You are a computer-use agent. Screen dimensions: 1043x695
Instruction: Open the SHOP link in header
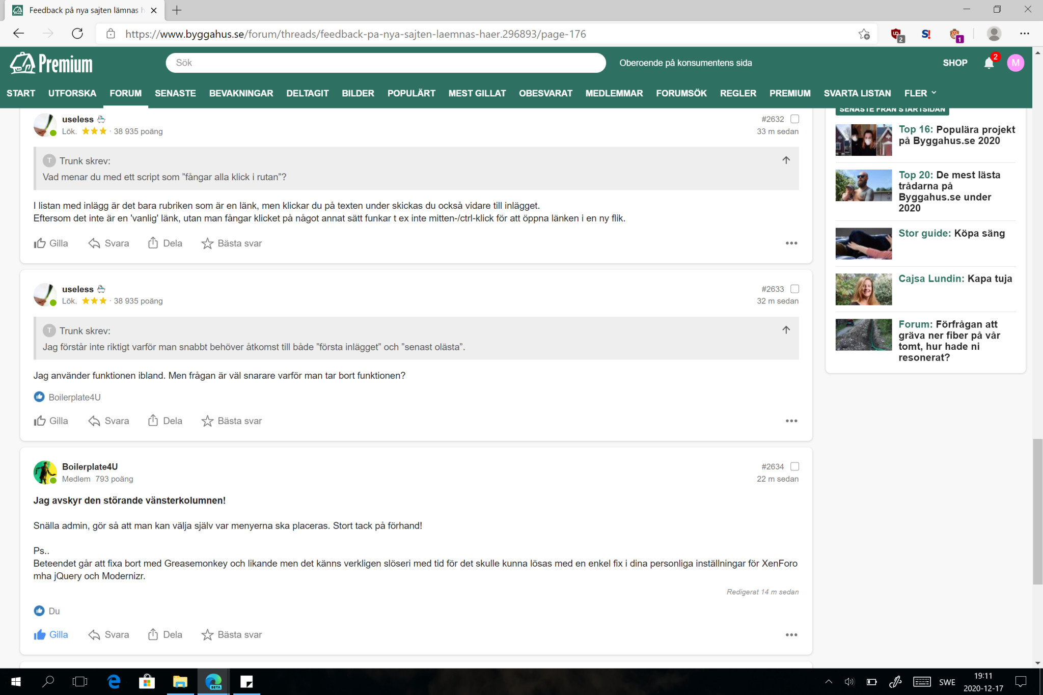coord(955,63)
